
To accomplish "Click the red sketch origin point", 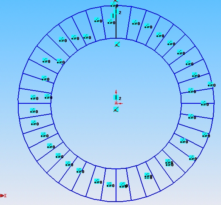I will click(116, 103).
